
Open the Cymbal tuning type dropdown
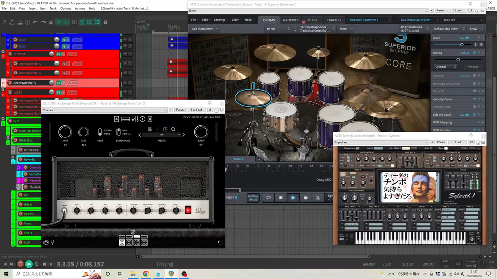point(446,67)
